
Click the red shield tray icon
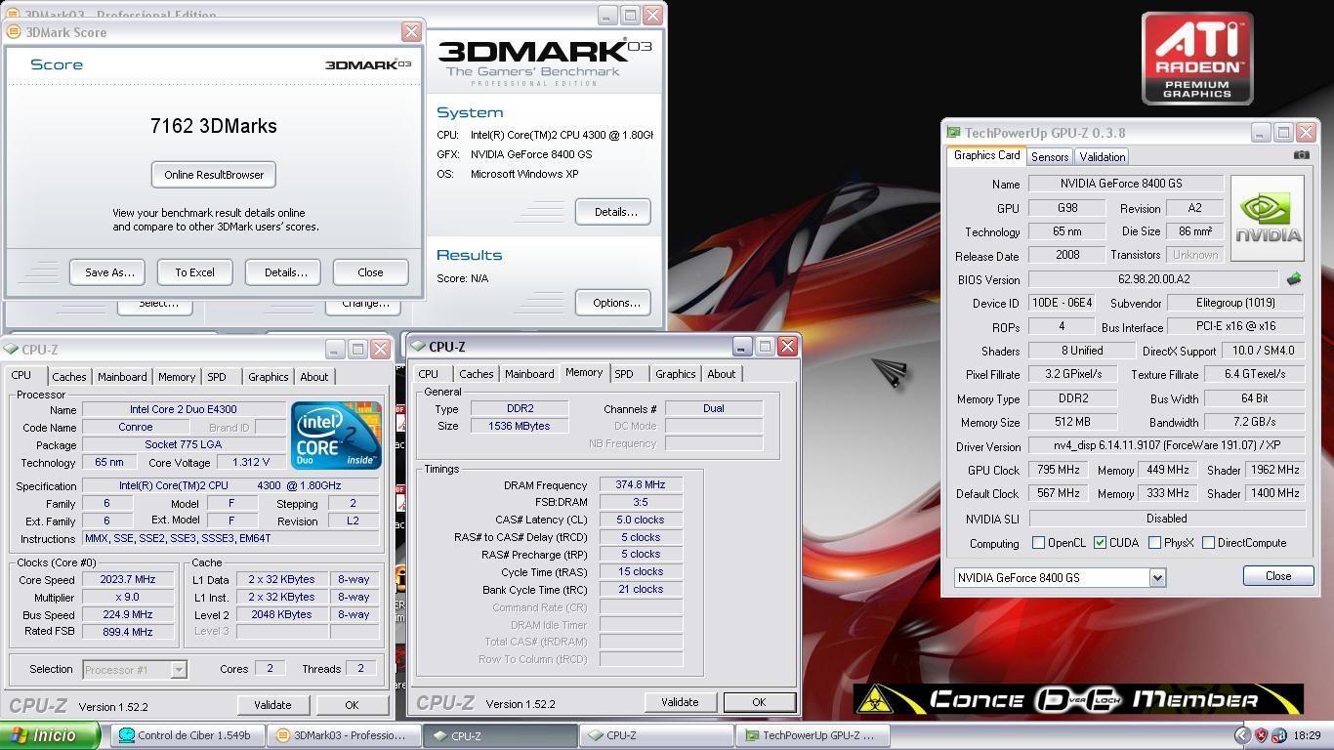point(1261,735)
